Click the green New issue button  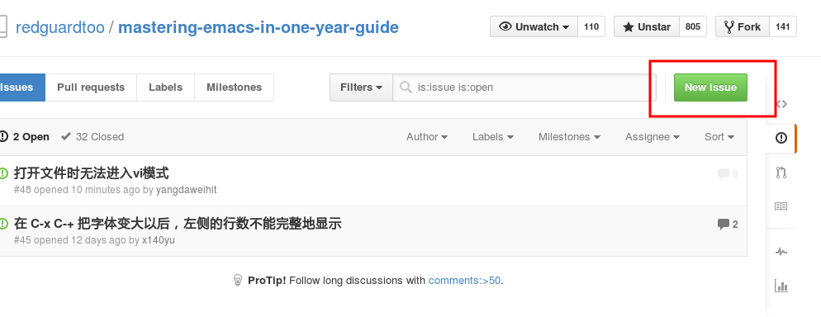click(x=710, y=88)
